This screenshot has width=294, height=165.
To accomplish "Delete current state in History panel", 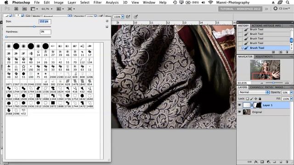I will [x=287, y=52].
